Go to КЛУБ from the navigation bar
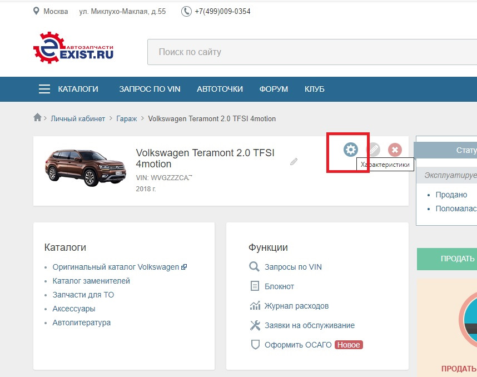This screenshot has width=477, height=377. (x=314, y=89)
